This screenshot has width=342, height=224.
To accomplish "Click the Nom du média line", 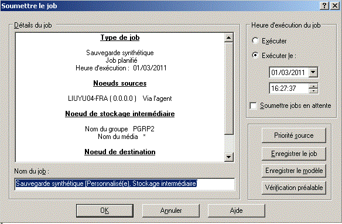I will pyautogui.click(x=122, y=137).
